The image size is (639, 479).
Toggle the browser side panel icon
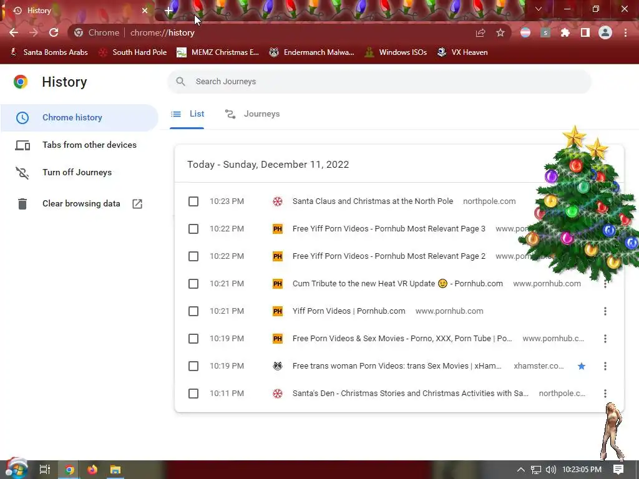(x=585, y=32)
